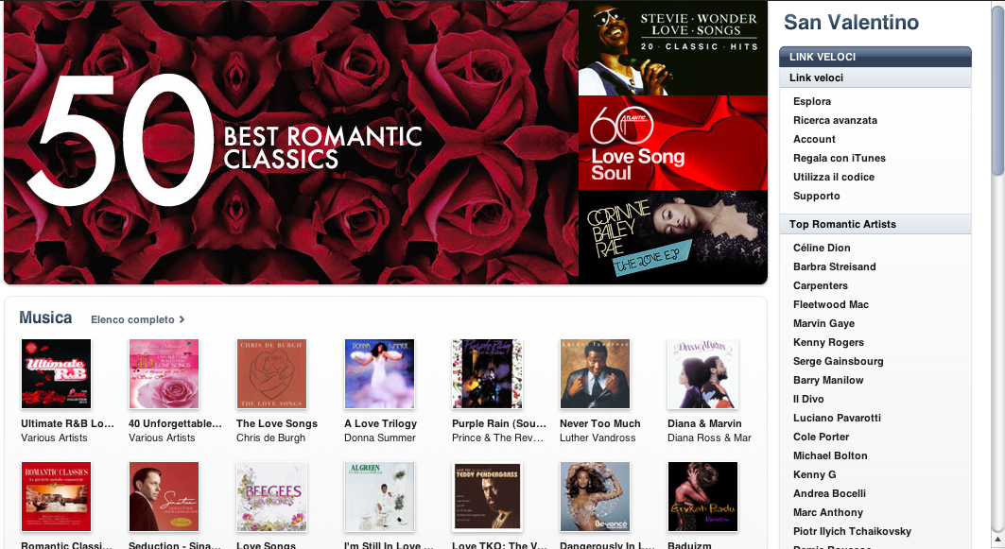Open Donna Summer A Love Trilogy cover
Screen dimensions: 1005x549
[x=379, y=374]
